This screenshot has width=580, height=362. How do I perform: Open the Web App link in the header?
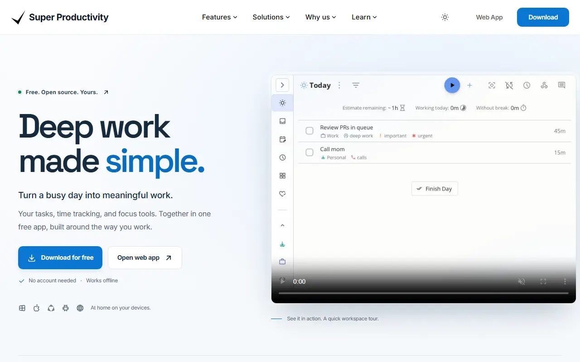coord(489,17)
